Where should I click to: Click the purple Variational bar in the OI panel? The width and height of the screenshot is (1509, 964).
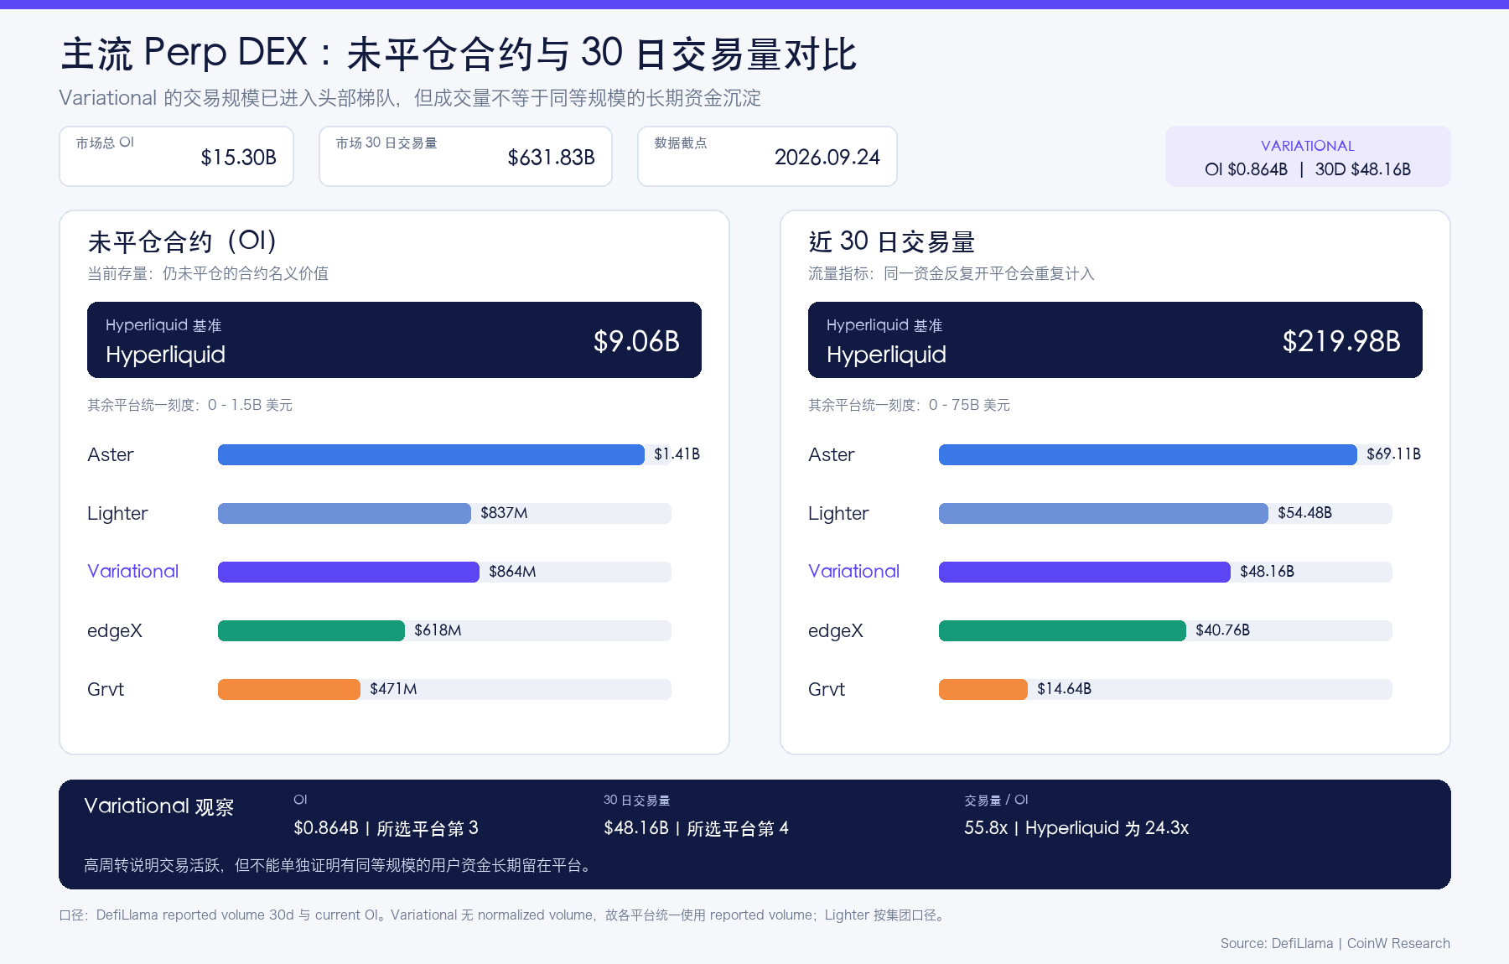click(x=349, y=572)
